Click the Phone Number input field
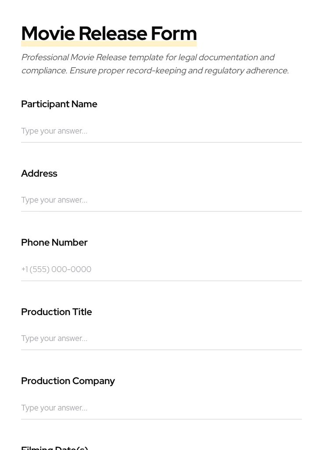The height and width of the screenshot is (450, 323). coord(161,269)
